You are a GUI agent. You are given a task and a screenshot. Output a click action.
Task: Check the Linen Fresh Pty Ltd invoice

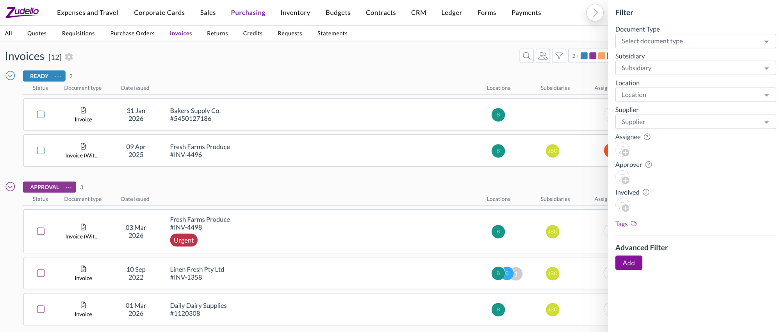[x=41, y=273]
